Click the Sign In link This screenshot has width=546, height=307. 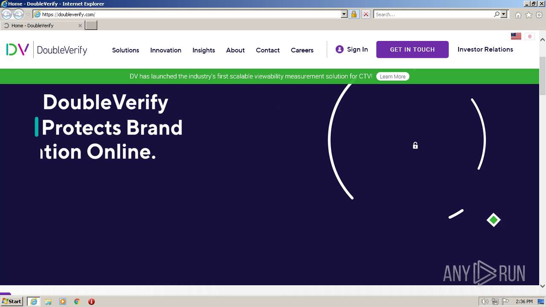click(357, 49)
